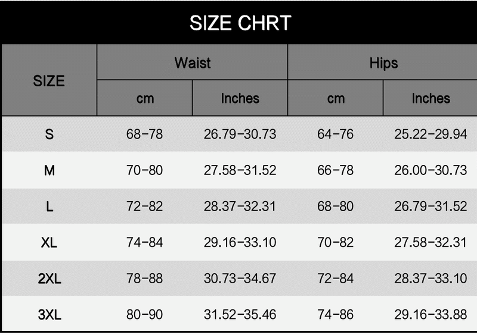Click the M size row label

point(49,171)
